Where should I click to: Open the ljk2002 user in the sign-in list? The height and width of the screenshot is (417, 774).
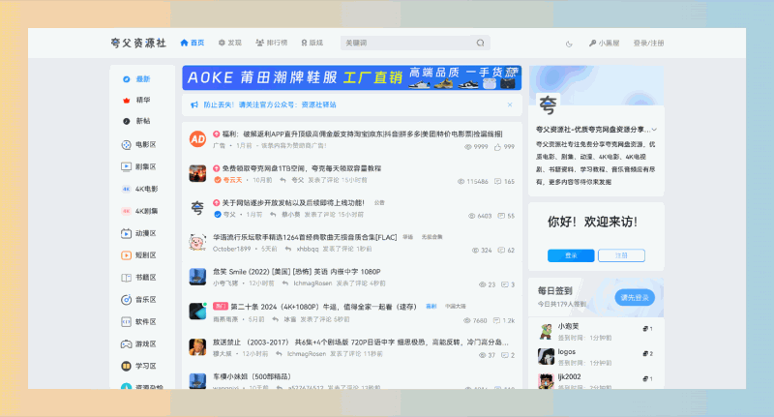click(x=569, y=376)
